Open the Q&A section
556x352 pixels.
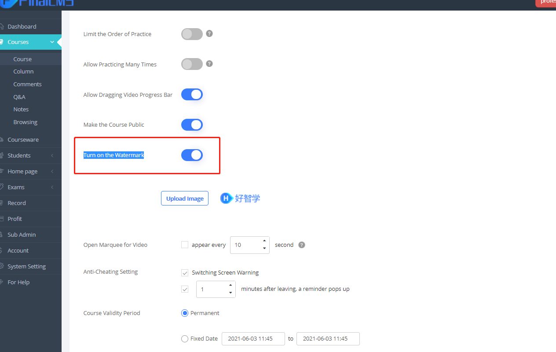19,96
